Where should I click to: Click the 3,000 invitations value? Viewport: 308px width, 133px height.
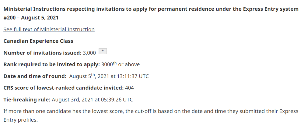click(x=89, y=53)
